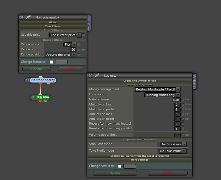Image resolution: width=221 pixels, height=180 pixels.
Task: Open the Take-Profit mode dropdown
Action: [173, 151]
